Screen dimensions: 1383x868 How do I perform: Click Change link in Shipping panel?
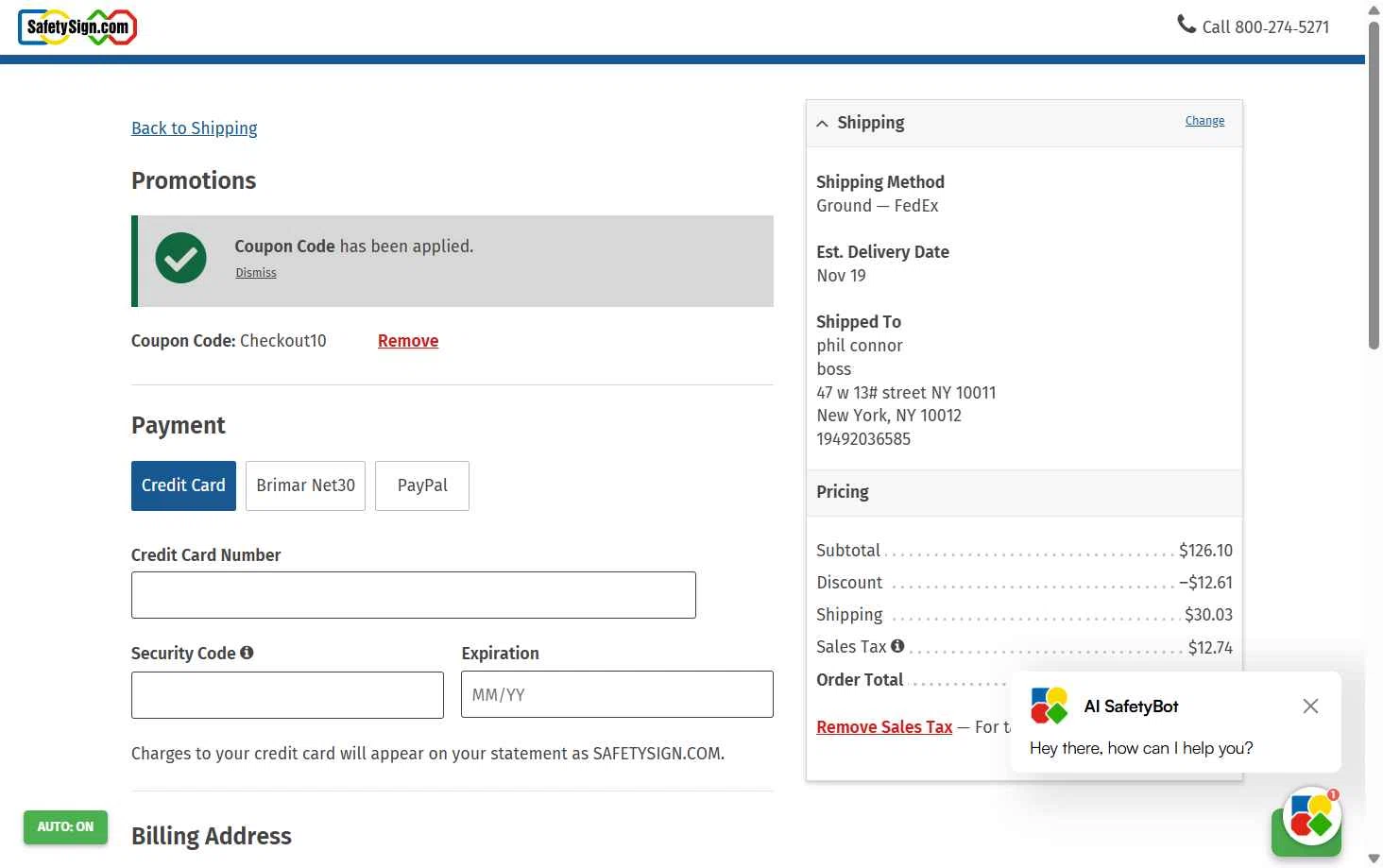coord(1204,121)
